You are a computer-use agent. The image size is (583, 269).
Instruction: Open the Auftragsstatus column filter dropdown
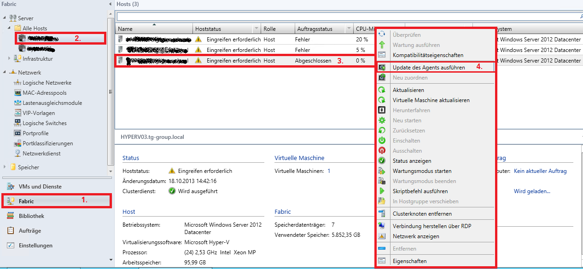pos(349,29)
